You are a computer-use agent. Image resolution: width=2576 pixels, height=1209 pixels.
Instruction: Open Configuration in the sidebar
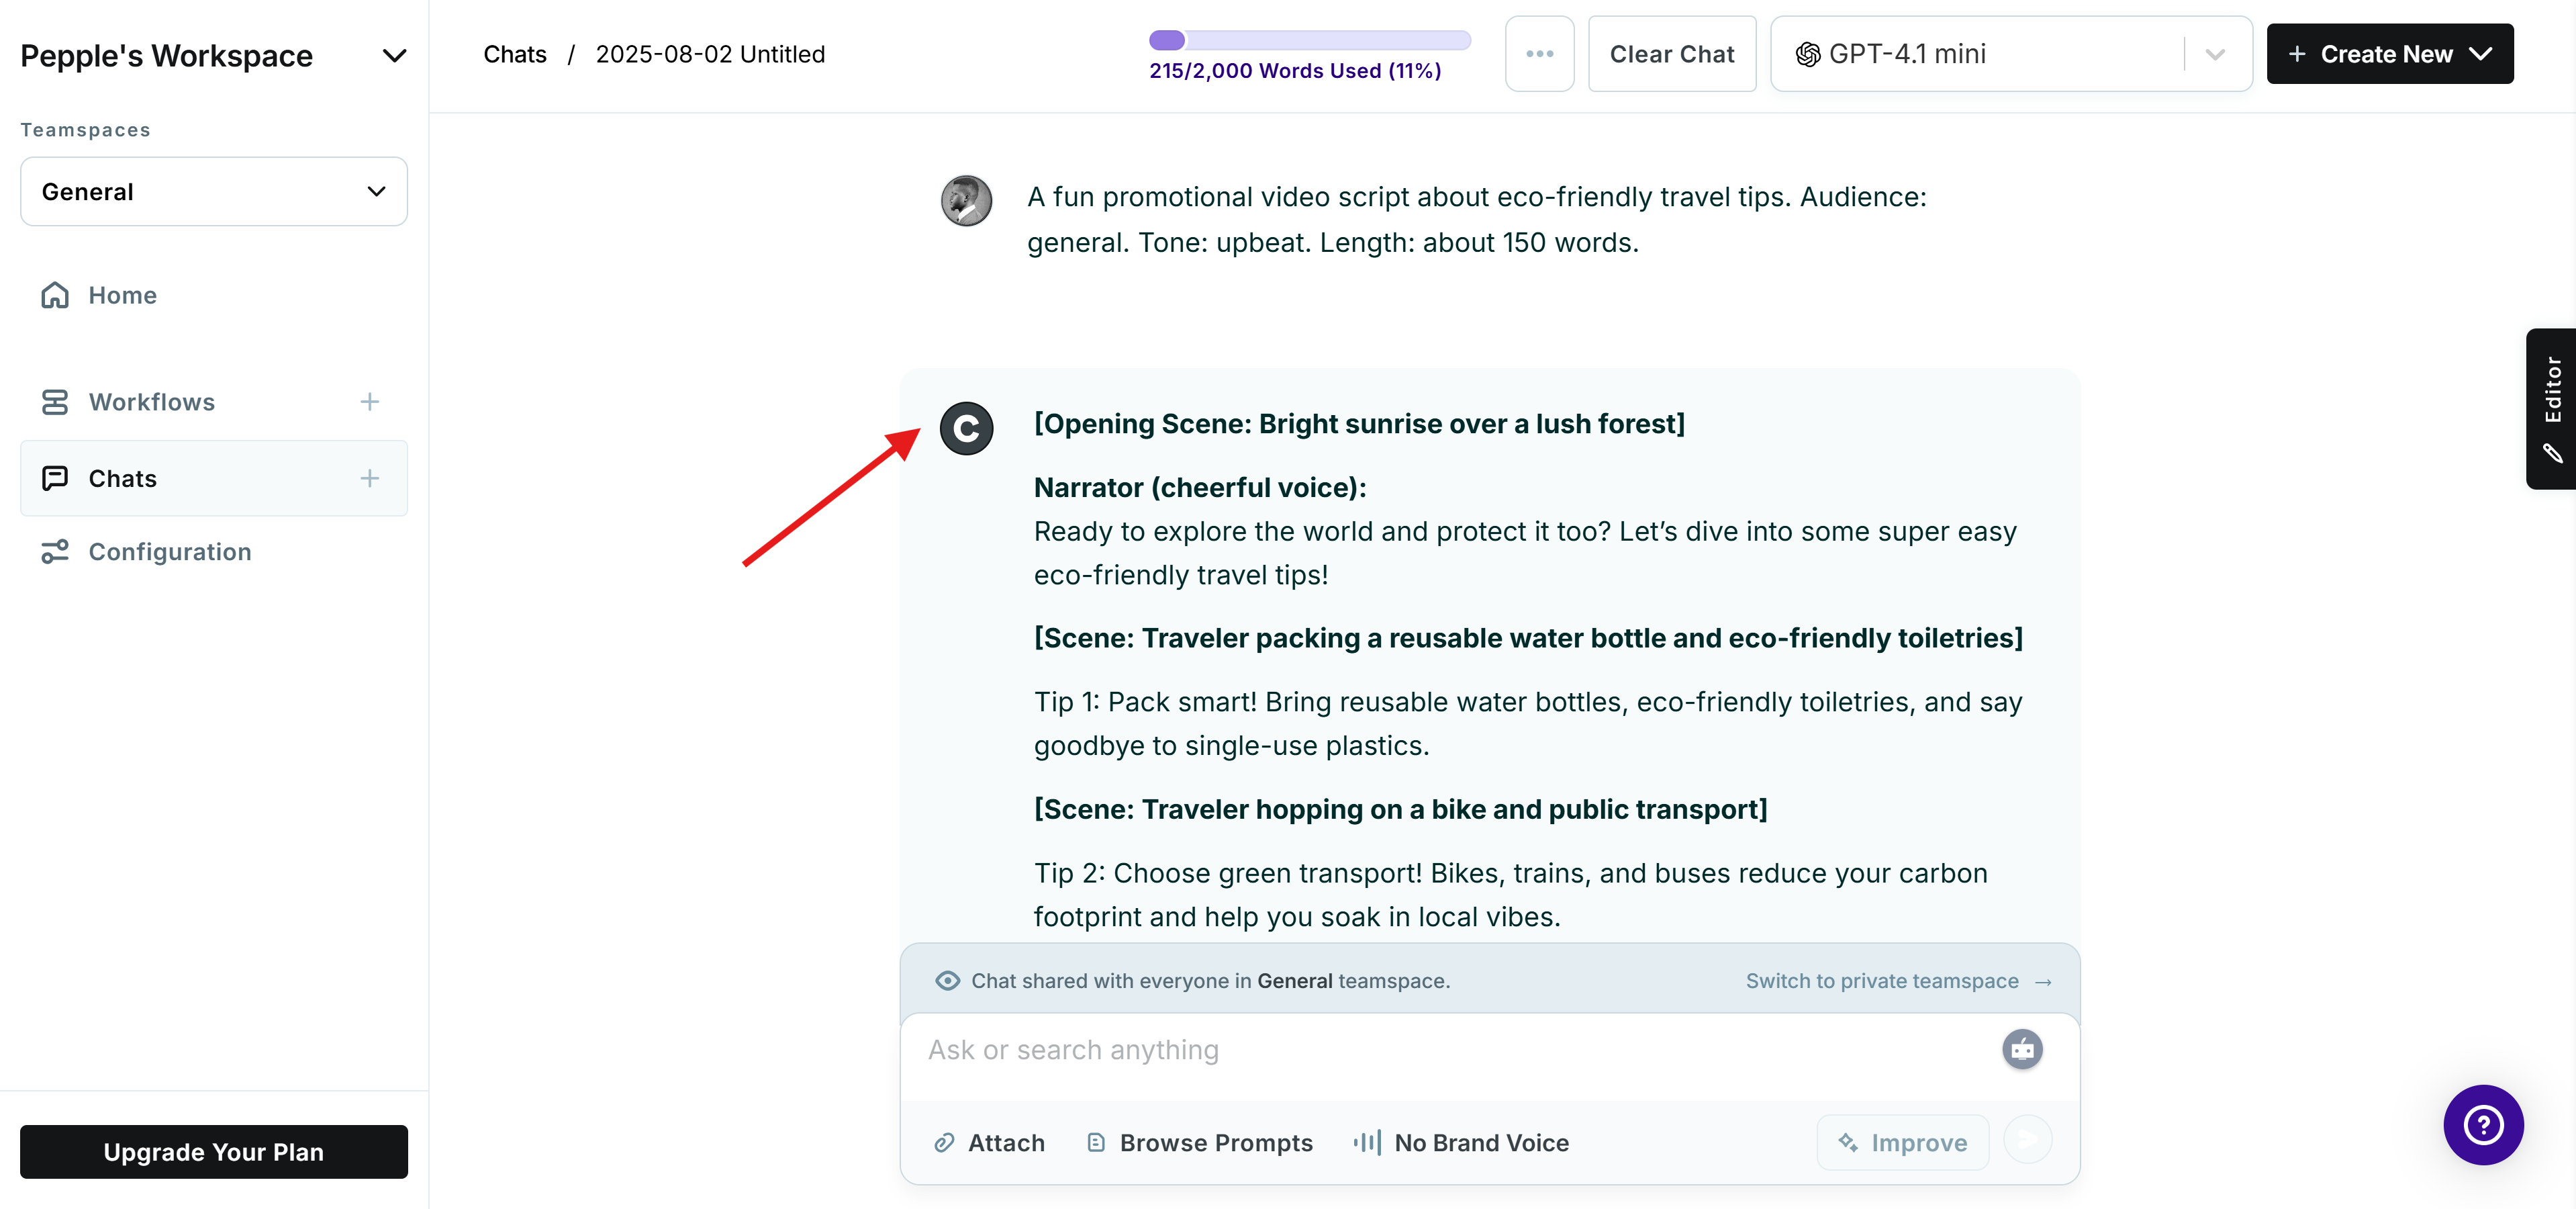[169, 551]
